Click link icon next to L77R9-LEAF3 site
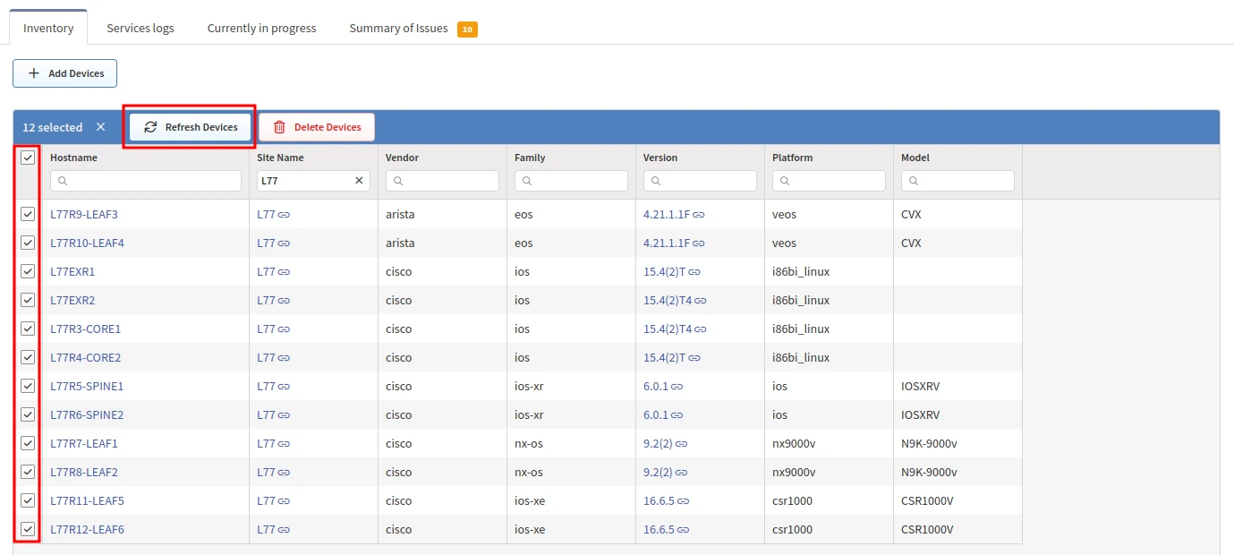 point(284,215)
